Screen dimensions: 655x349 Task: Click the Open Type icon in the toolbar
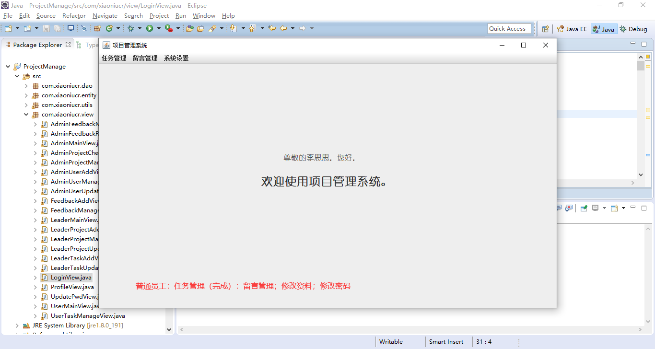tap(189, 29)
